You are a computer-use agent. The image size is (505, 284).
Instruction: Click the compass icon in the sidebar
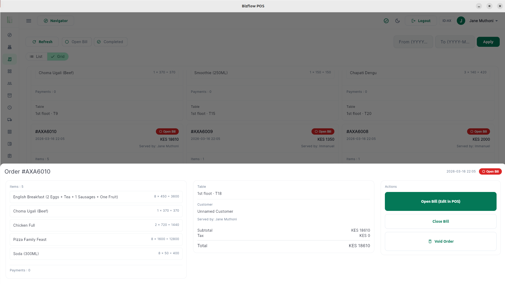tap(10, 35)
